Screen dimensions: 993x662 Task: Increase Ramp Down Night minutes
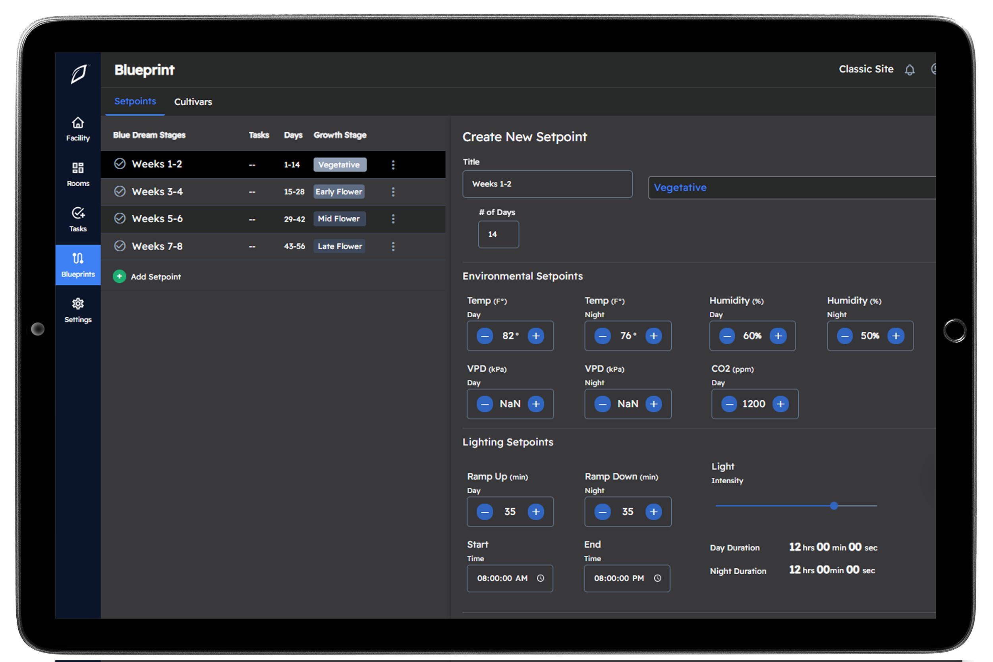653,512
